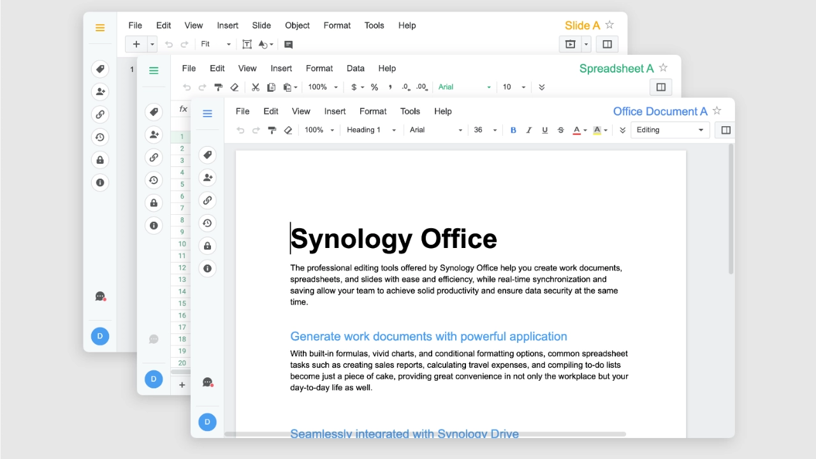Click lock icon in Slide window sidebar

100,160
